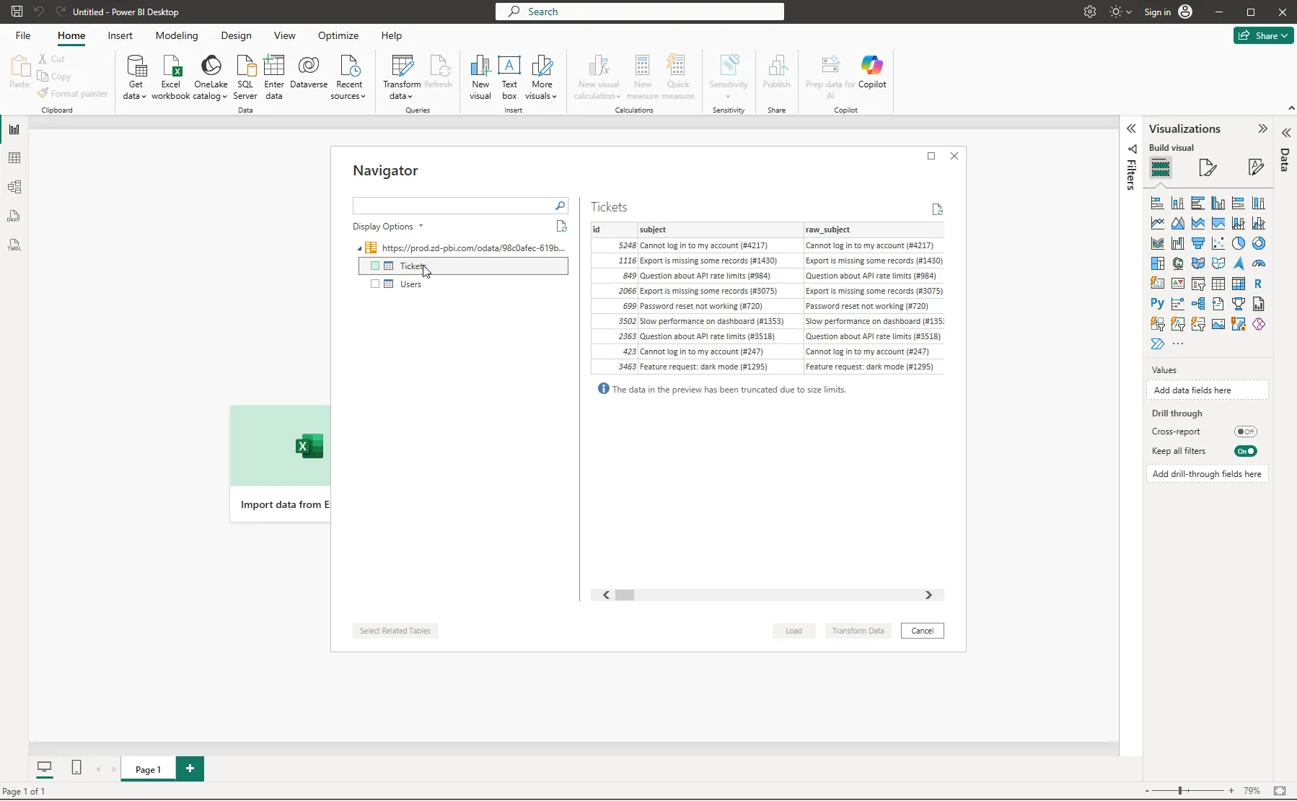1297x801 pixels.
Task: Collapse the OData source tree node
Action: pyautogui.click(x=359, y=248)
